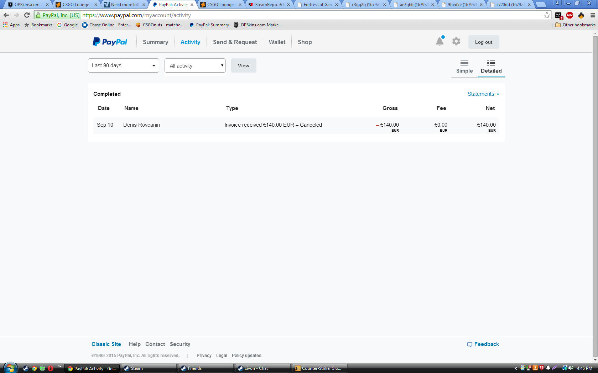Viewport: 598px width, 373px height.
Task: Go to the Send & Request tab
Action: pos(235,42)
